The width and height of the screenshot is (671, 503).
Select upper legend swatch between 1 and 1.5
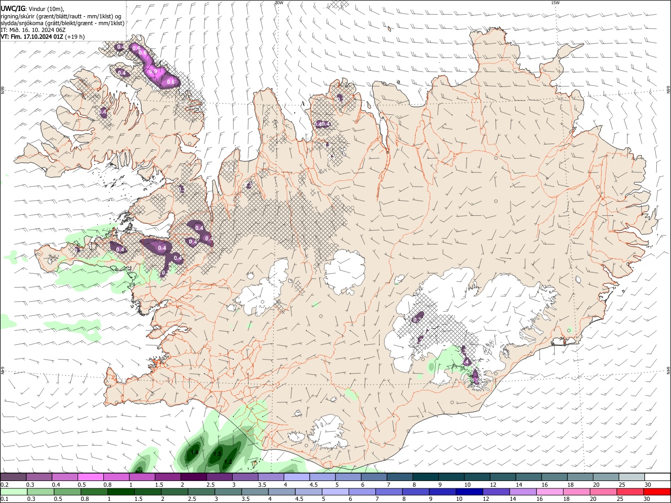(x=142, y=477)
